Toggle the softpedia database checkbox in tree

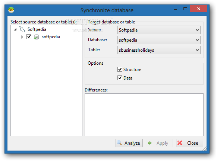(x=29, y=37)
